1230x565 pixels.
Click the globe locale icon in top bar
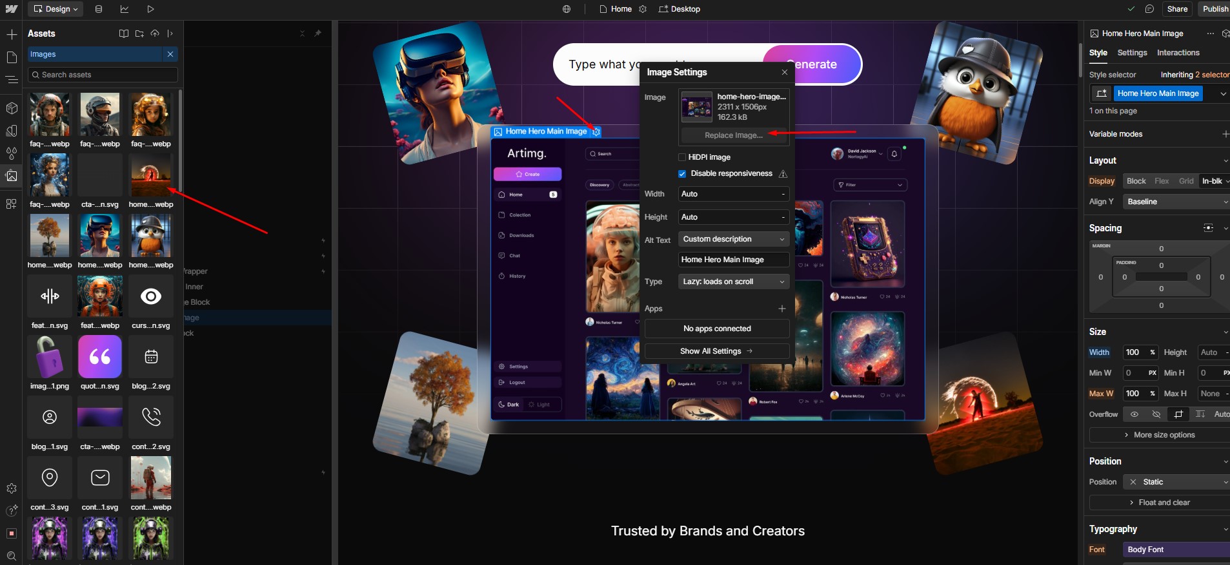click(x=567, y=9)
